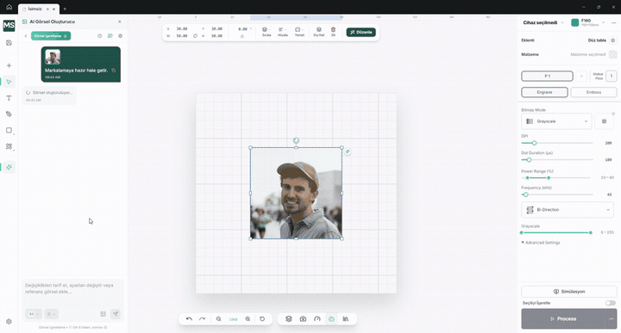Copy the message 'Markalamaya hazır hale getir.'

[x=113, y=71]
